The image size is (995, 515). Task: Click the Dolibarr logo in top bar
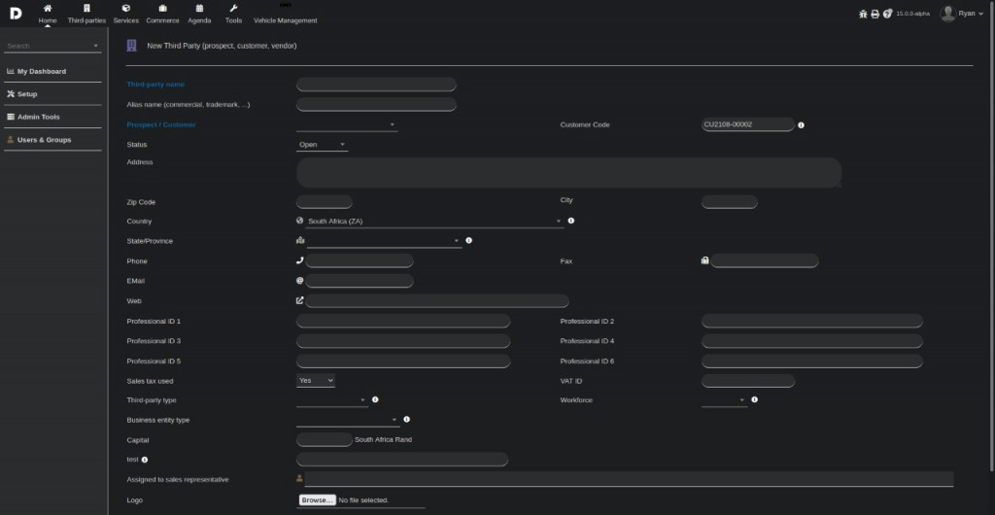[x=16, y=13]
